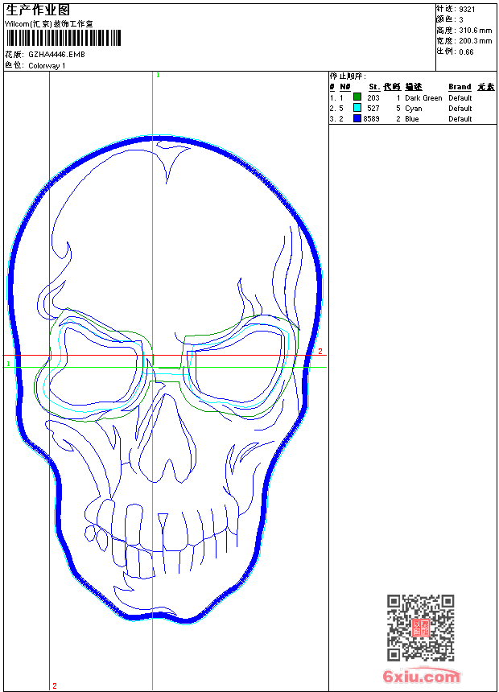The height and width of the screenshot is (692, 499).
Task: Select the Dark Green row in stop sequence
Action: coord(412,97)
